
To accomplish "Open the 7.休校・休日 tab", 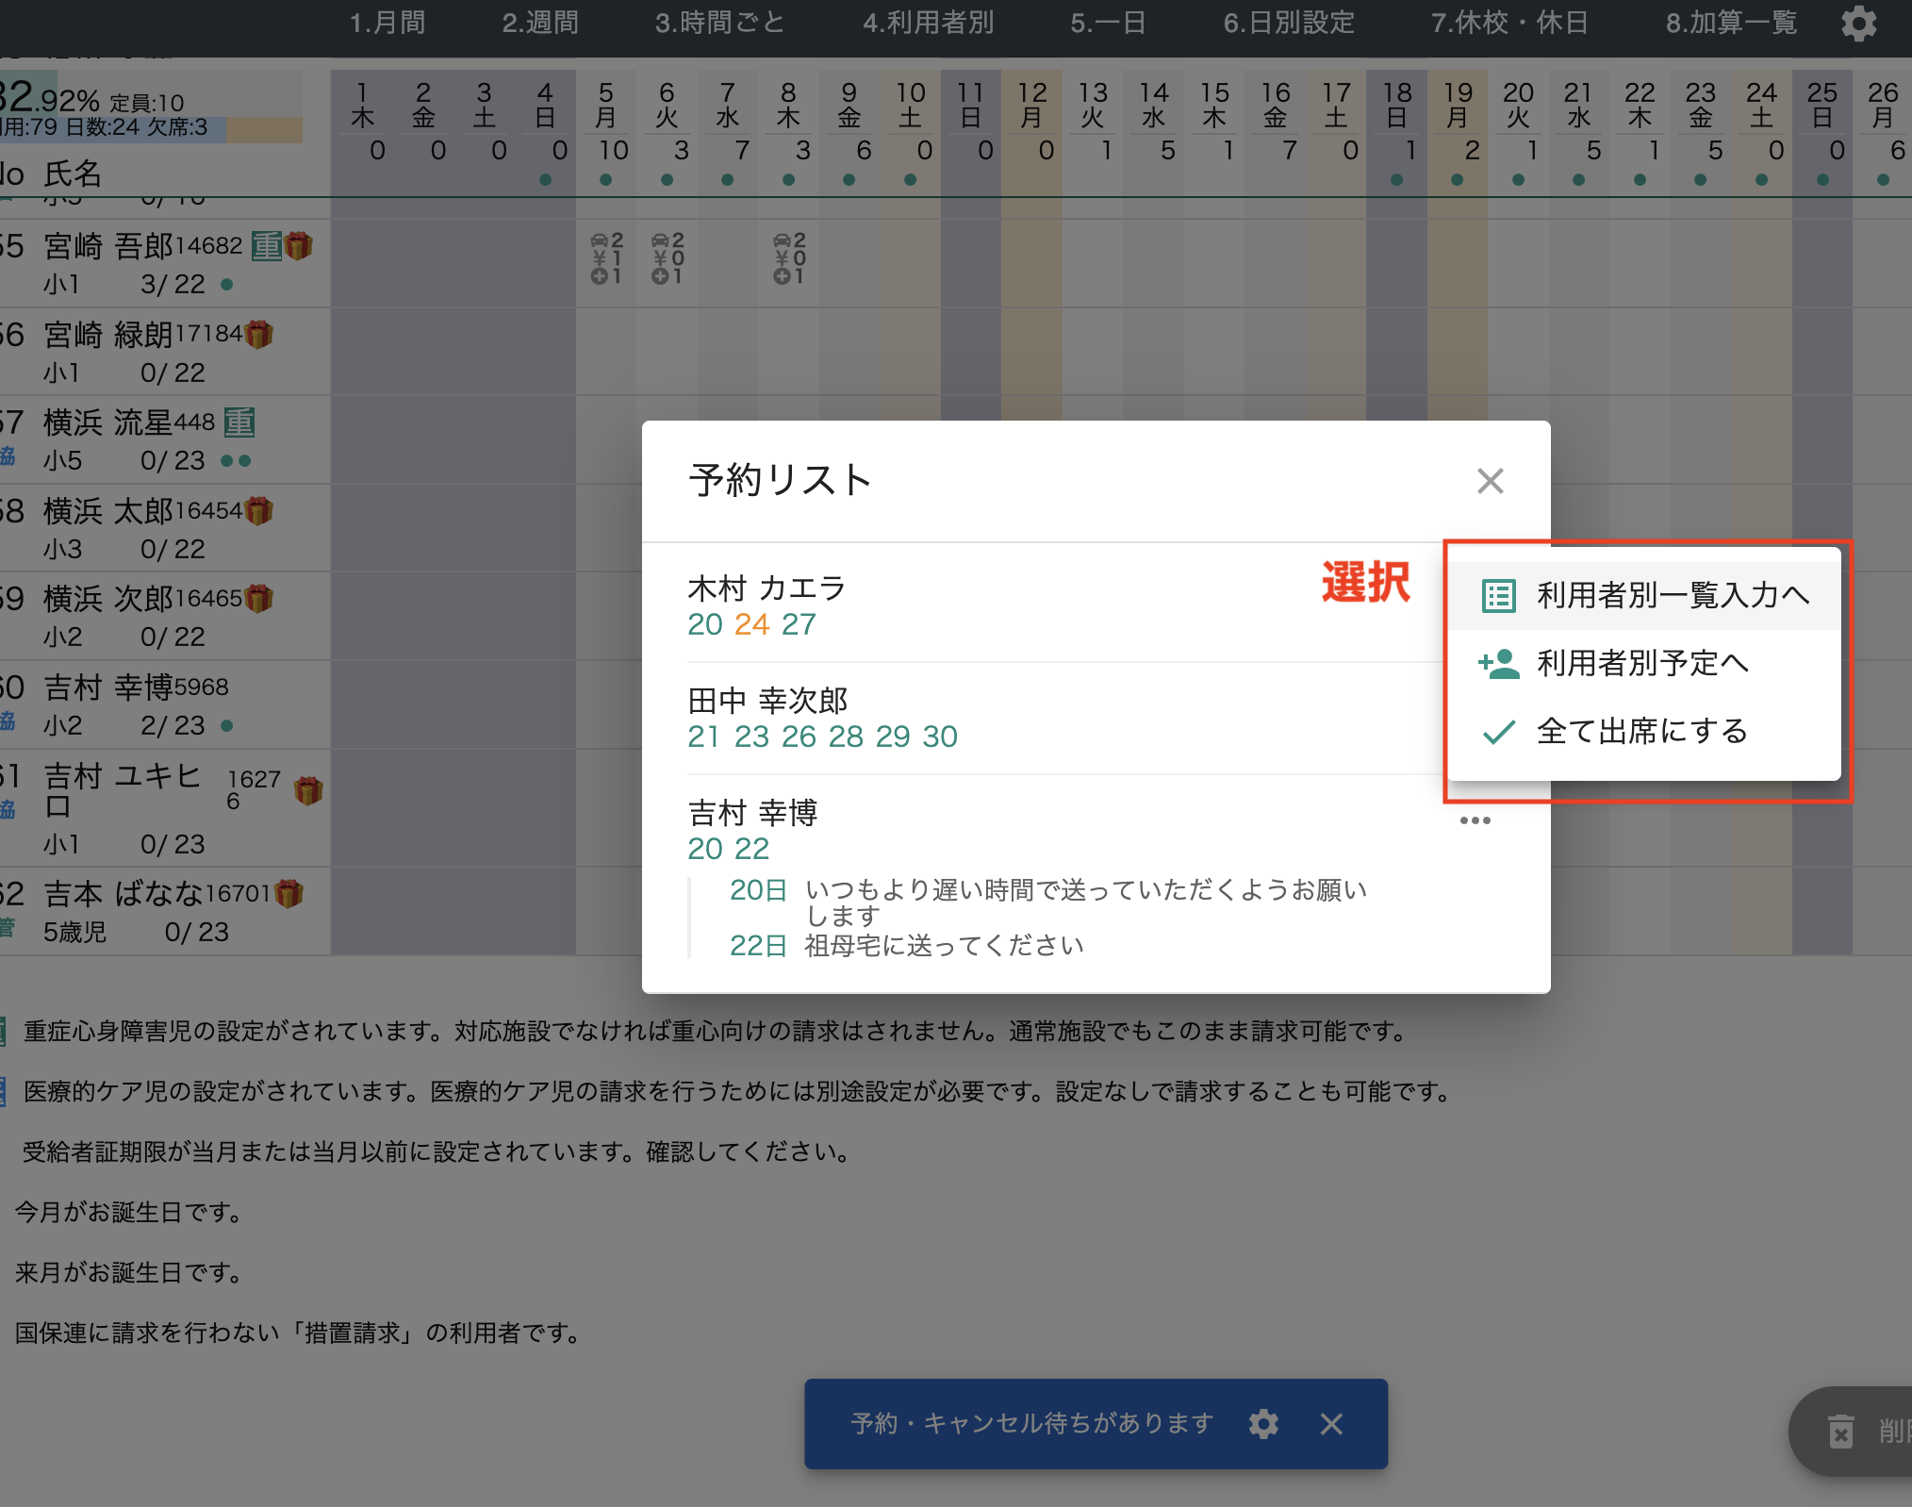I will coord(1509,23).
